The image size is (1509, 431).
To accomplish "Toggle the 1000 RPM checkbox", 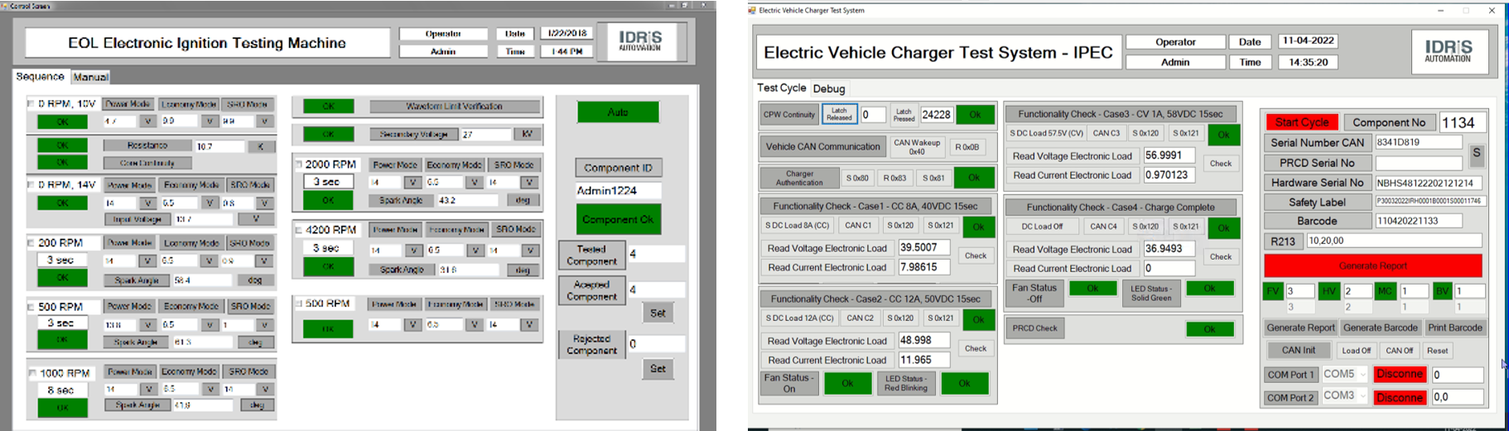I will (x=31, y=373).
